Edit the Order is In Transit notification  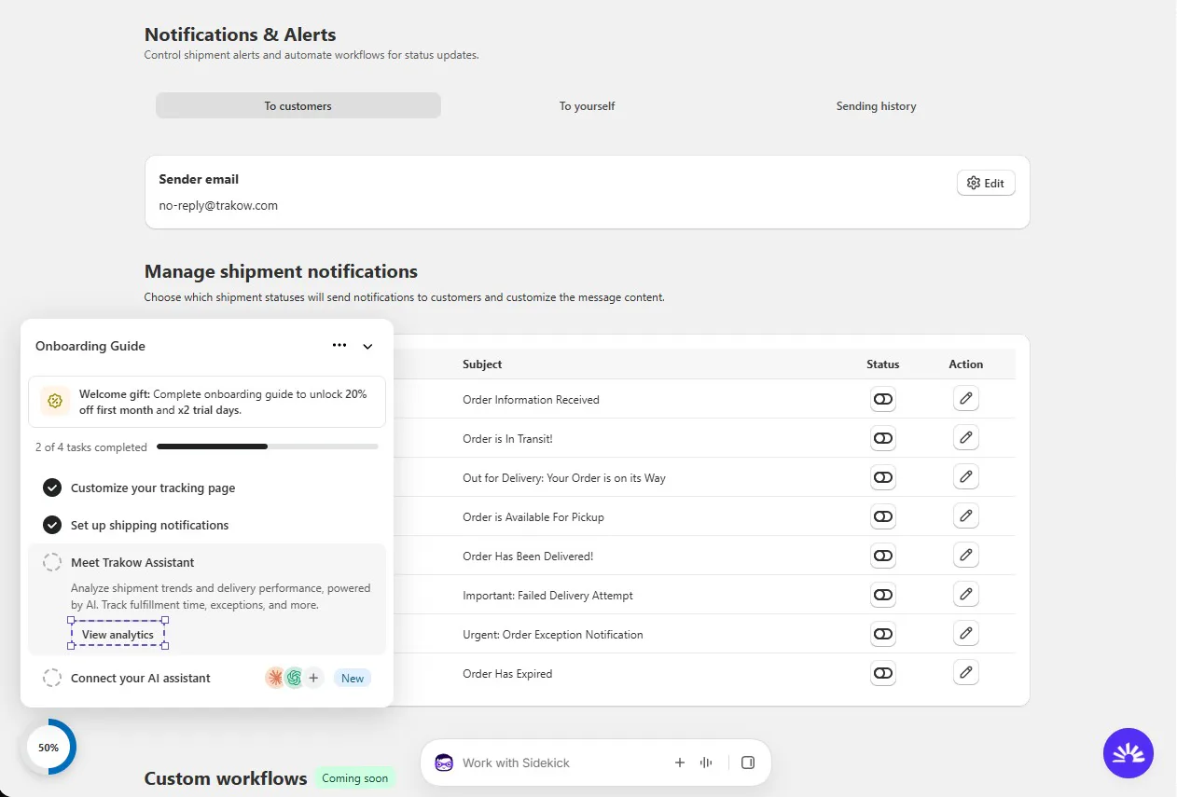click(966, 438)
